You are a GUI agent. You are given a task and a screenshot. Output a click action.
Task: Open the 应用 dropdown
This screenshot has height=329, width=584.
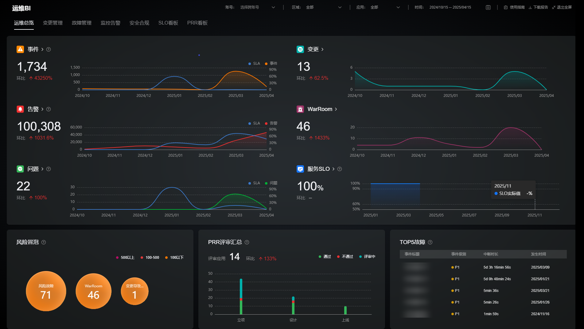(x=385, y=7)
